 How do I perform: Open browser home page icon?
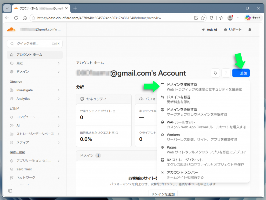click(x=25, y=18)
